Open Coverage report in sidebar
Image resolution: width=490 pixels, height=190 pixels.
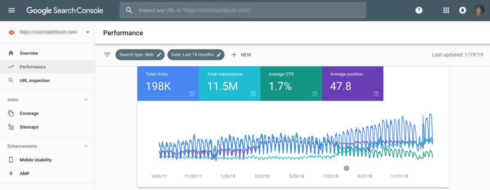tap(47, 113)
